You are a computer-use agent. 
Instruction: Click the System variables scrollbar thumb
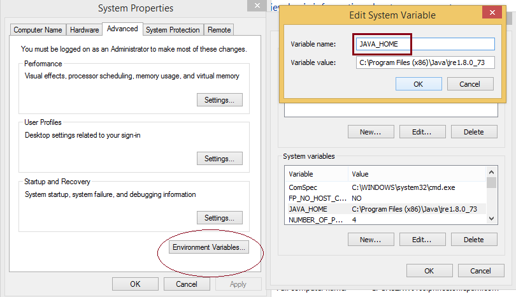point(491,182)
